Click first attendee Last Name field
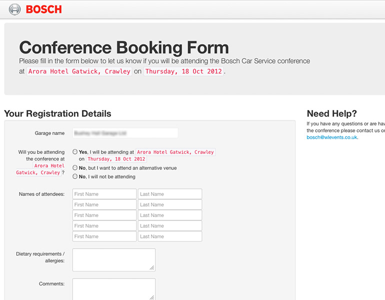 pyautogui.click(x=170, y=194)
